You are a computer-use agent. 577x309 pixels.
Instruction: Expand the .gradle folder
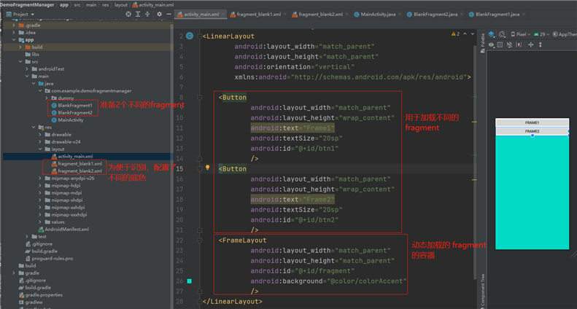[14, 25]
